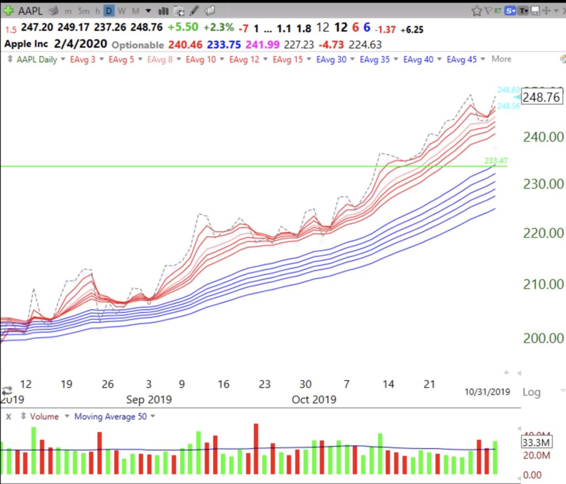Click the Optionable label
This screenshot has height=484, width=566.
point(138,45)
